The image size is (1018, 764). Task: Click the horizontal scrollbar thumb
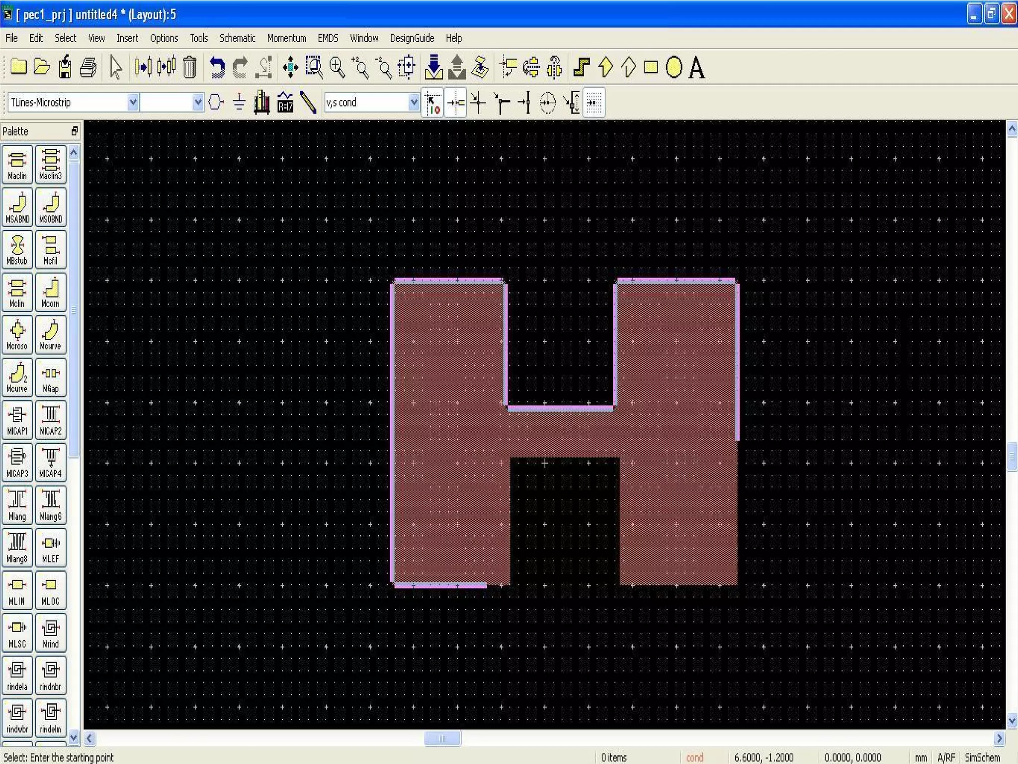click(442, 738)
